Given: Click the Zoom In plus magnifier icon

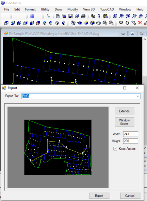Looking at the screenshot, I should (140, 16).
